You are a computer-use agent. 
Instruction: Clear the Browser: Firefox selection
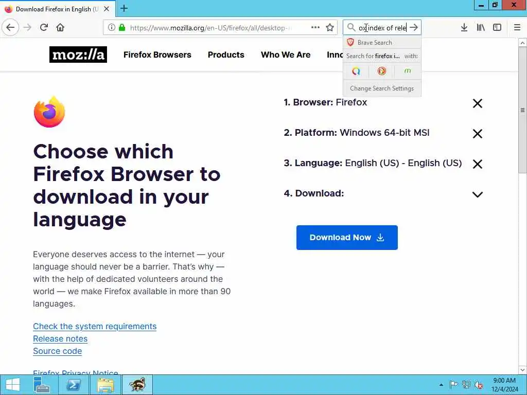coord(478,103)
